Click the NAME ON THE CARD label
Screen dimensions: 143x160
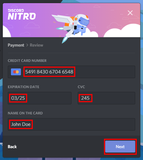coord(25,113)
